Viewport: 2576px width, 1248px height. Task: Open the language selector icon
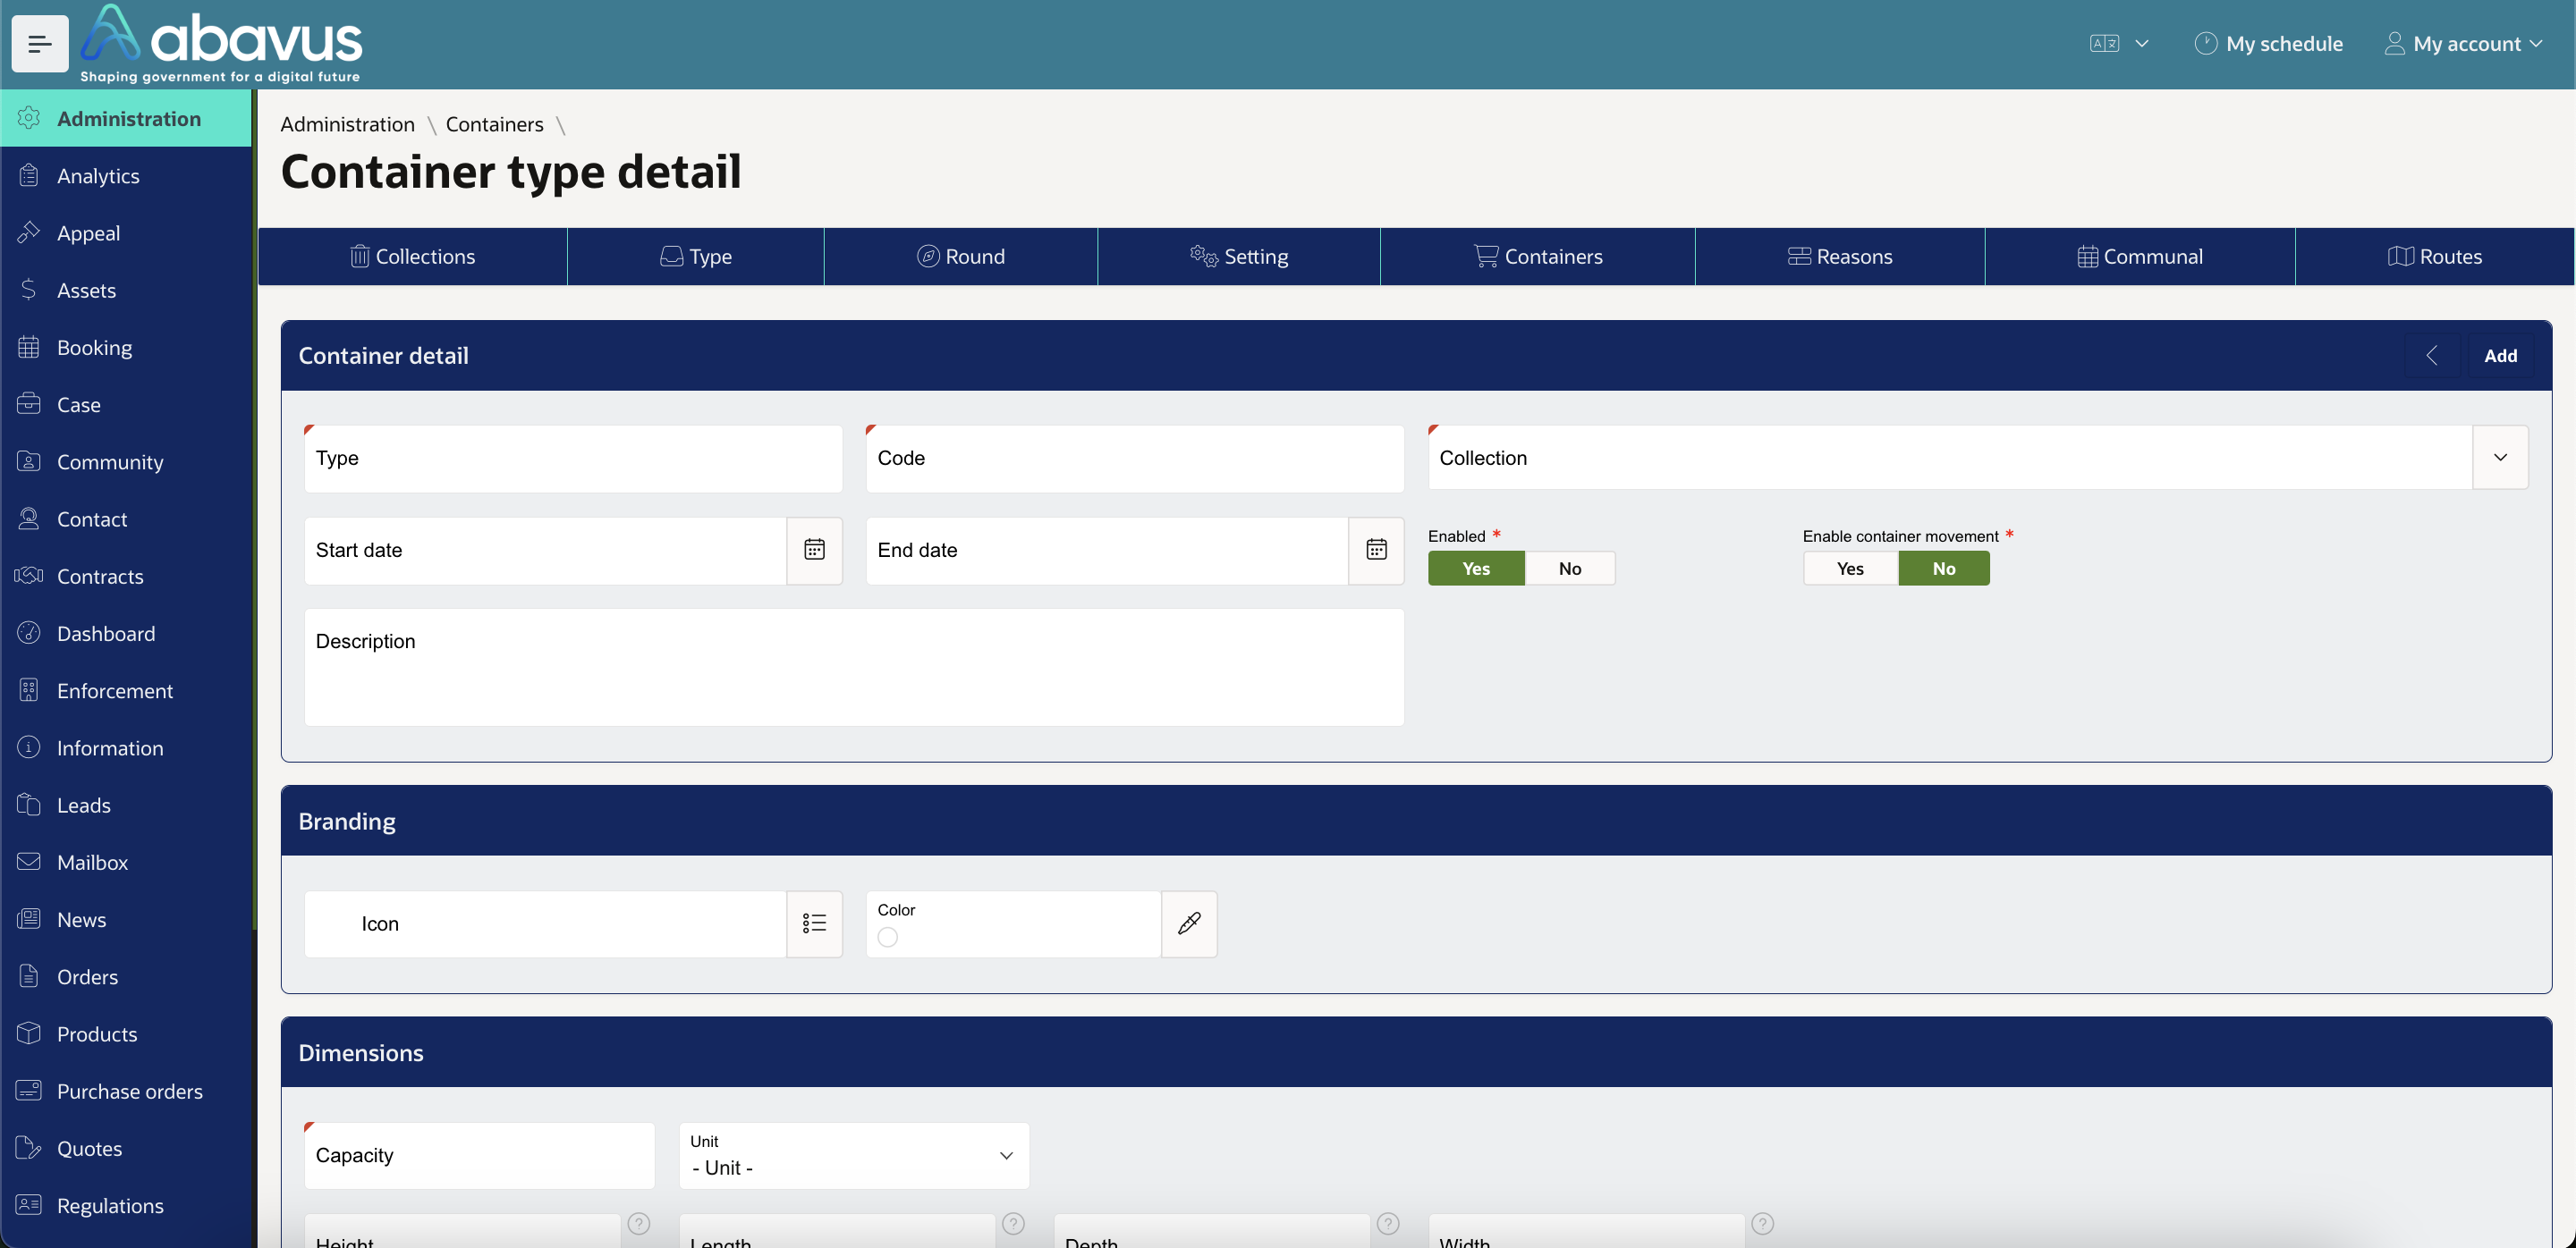point(2104,44)
